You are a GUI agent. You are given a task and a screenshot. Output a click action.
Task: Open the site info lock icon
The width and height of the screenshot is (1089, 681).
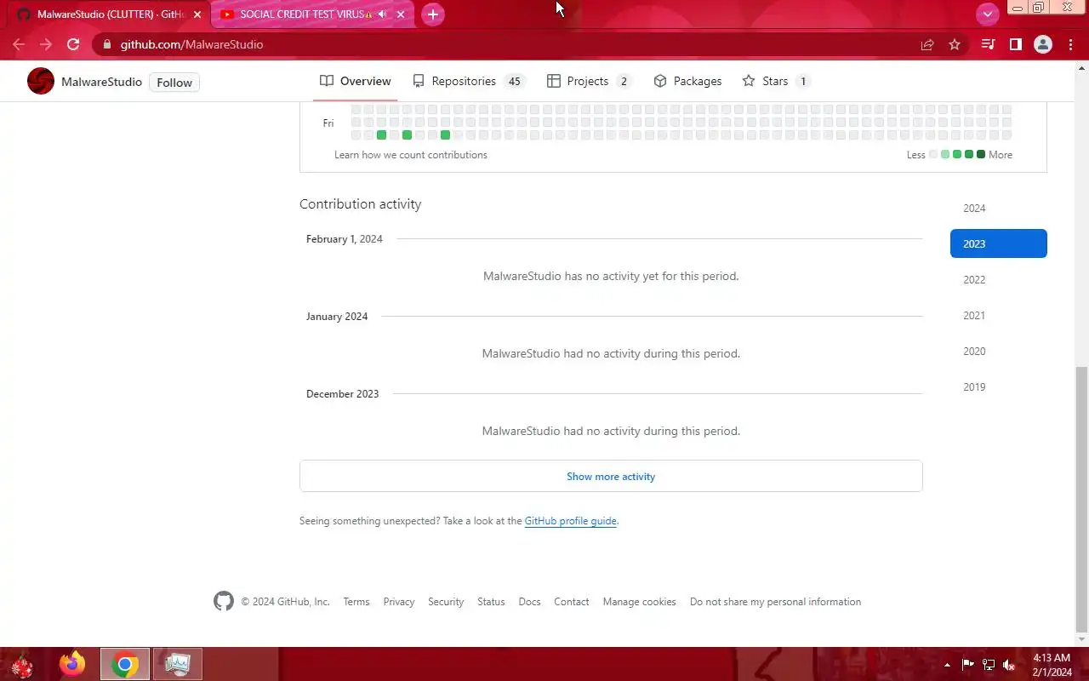(x=106, y=44)
